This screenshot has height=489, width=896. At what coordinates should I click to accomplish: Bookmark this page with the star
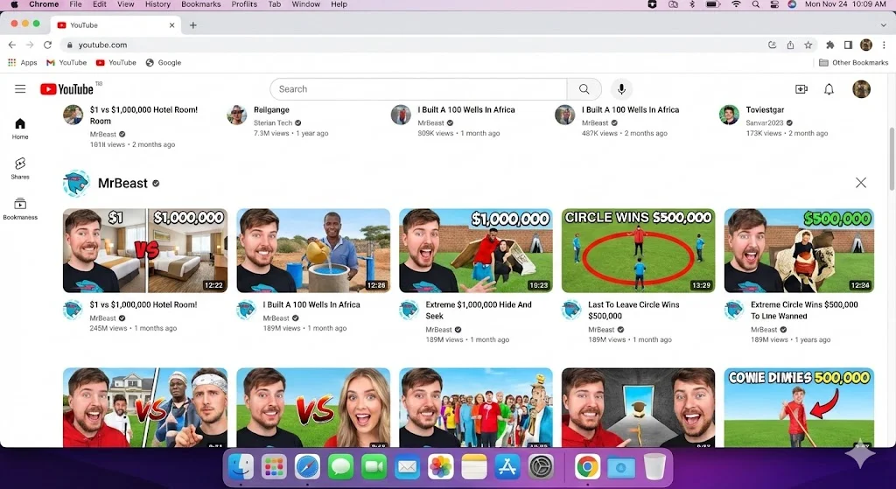[x=808, y=45]
